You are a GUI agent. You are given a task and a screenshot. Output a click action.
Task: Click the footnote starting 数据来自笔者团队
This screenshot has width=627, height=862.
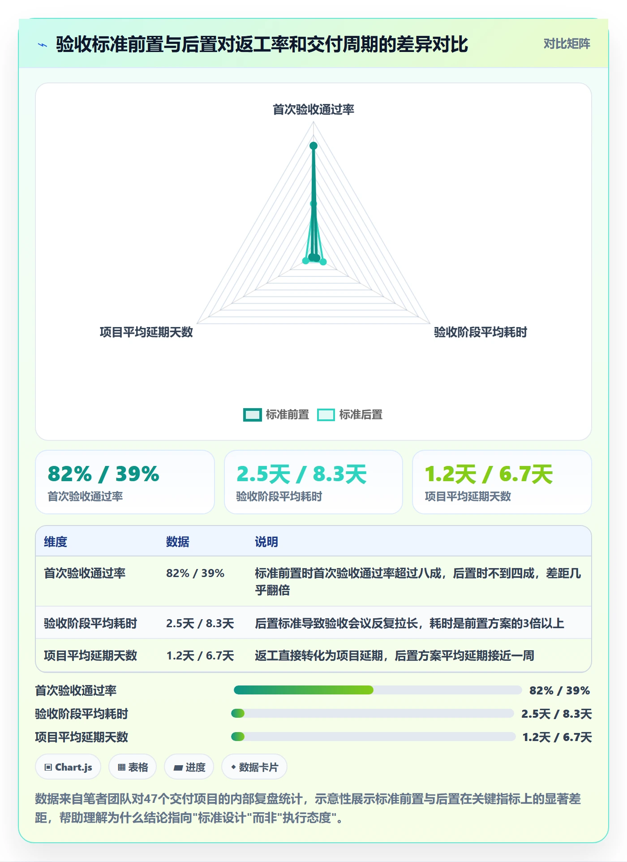(x=308, y=808)
